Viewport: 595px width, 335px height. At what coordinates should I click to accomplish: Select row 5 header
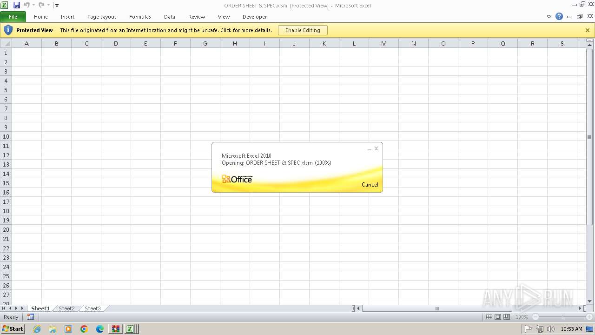[6, 90]
